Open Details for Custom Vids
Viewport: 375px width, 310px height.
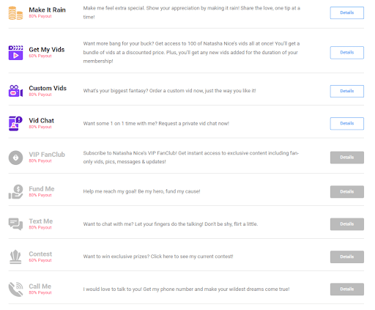(347, 91)
